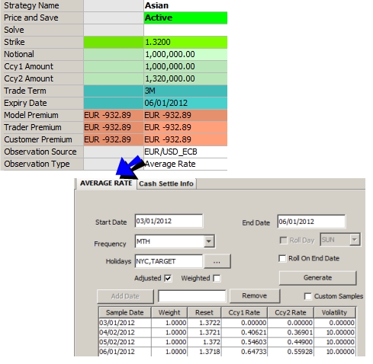
Task: Enable the Weighted checkbox
Action: click(217, 278)
